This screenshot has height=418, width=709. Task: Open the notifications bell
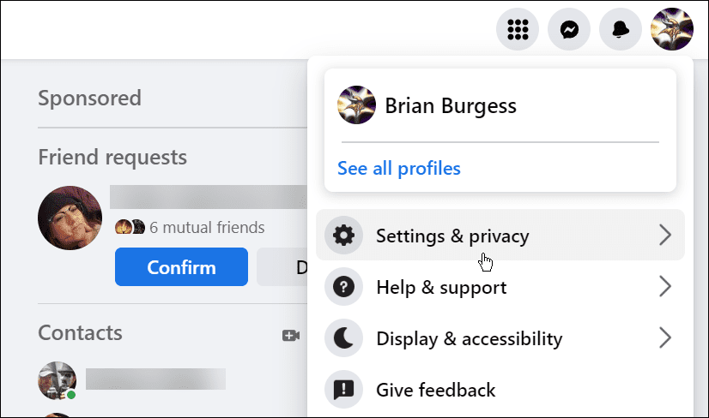tap(621, 29)
